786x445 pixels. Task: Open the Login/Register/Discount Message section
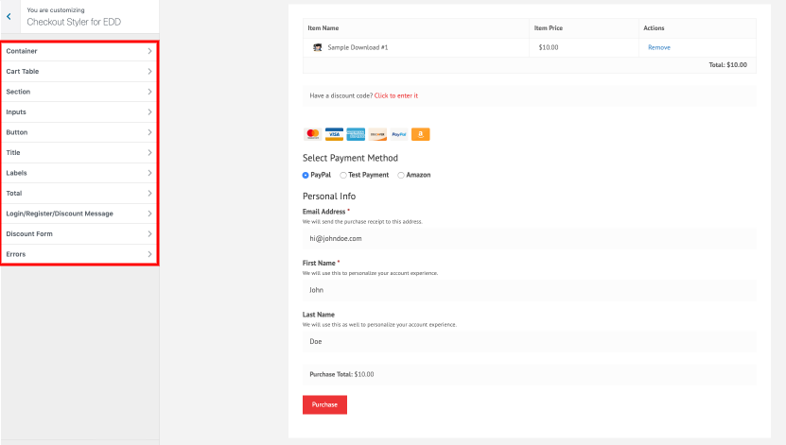(x=79, y=214)
